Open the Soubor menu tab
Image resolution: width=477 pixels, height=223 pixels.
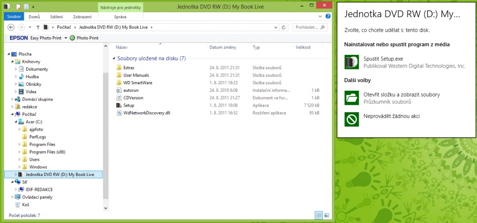[14, 17]
